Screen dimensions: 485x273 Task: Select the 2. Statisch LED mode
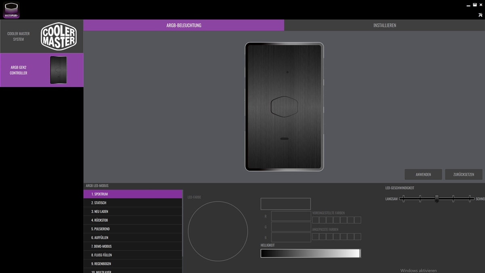pyautogui.click(x=133, y=203)
